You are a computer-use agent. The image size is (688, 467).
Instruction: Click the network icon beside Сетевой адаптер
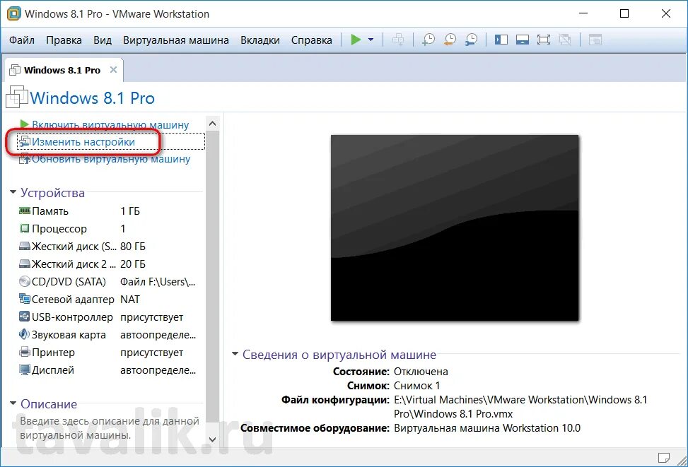click(x=25, y=299)
